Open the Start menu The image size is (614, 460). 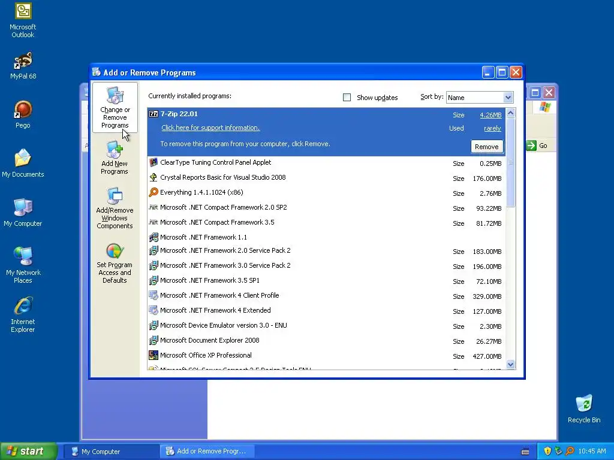click(29, 451)
